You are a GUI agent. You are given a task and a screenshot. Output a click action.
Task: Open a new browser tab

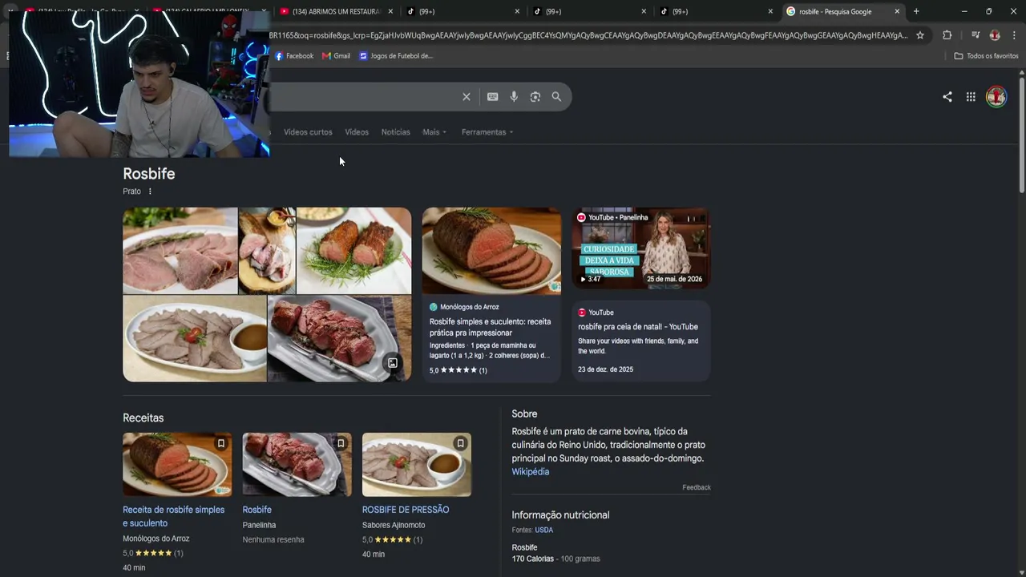(x=916, y=11)
